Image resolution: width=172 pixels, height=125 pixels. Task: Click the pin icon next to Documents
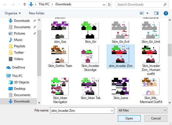[x=35, y=27]
